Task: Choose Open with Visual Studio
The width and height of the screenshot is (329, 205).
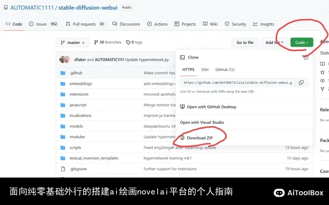Action: 202,122
